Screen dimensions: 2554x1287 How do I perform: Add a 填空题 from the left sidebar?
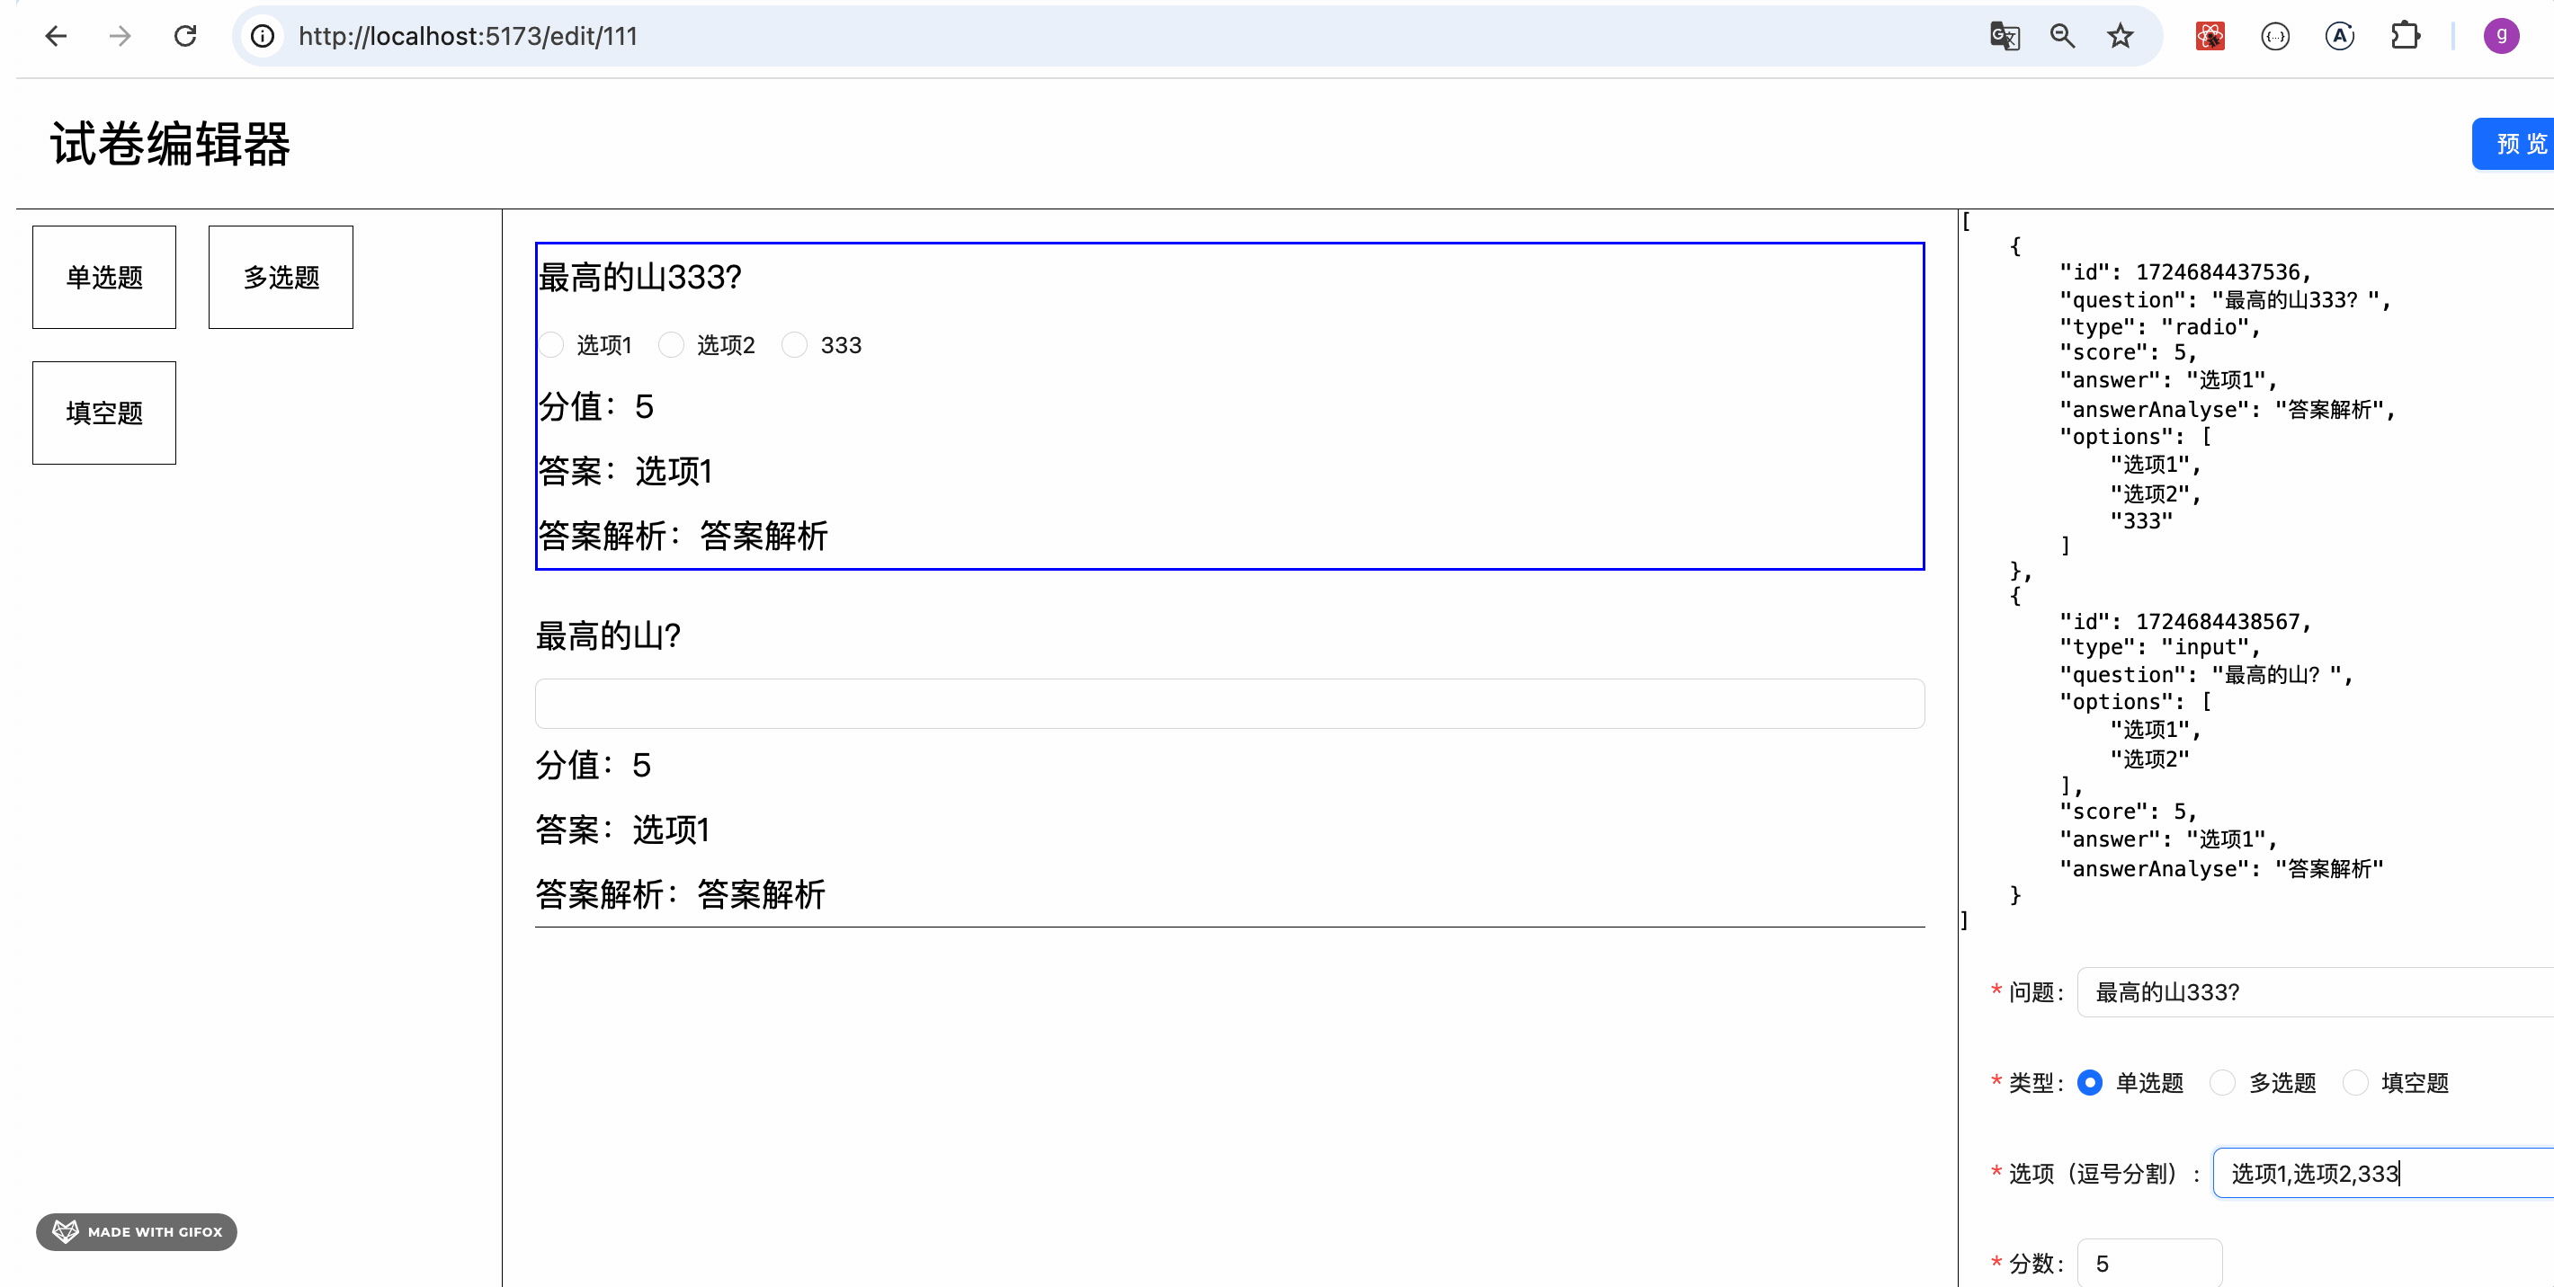103,413
